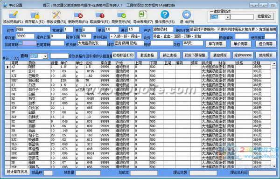Click the 刷新显示(F6) refresh icon
This screenshot has width=280, height=179.
click(x=121, y=15)
